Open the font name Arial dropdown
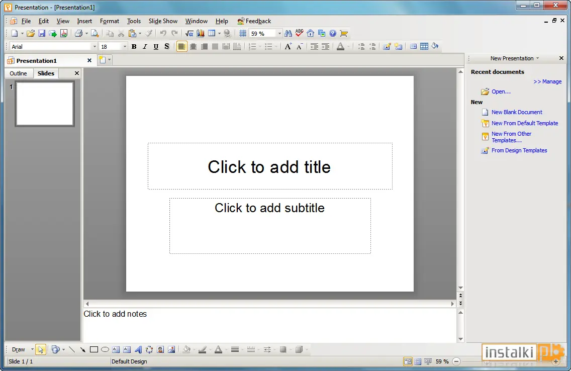The height and width of the screenshot is (371, 571). point(94,47)
